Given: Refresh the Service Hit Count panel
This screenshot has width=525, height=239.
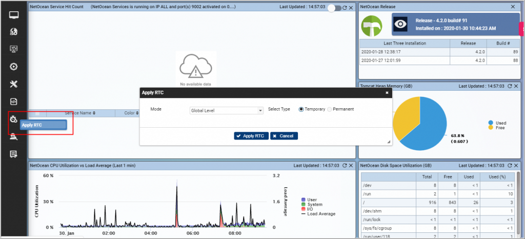Looking at the screenshot, I should [x=345, y=7].
